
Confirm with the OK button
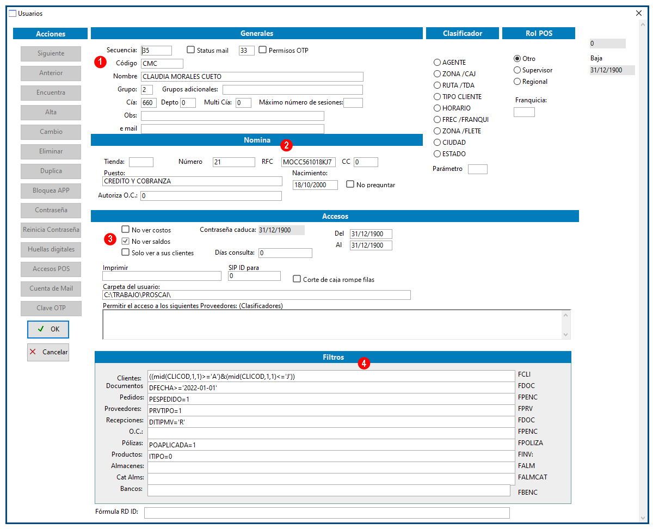click(48, 329)
